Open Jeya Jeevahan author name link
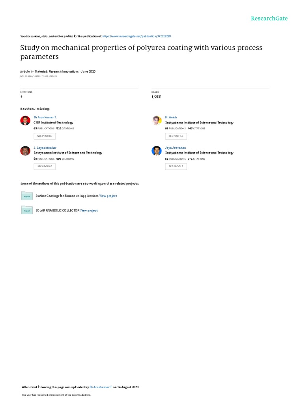The width and height of the screenshot is (303, 404). (175, 148)
